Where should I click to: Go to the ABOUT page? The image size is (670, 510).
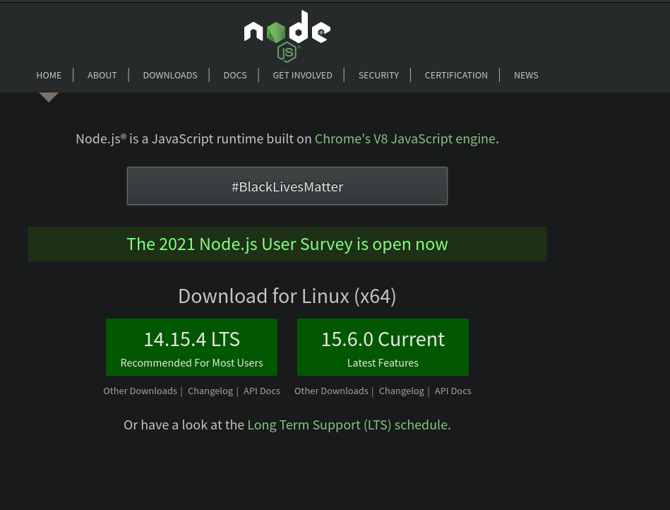(x=102, y=76)
